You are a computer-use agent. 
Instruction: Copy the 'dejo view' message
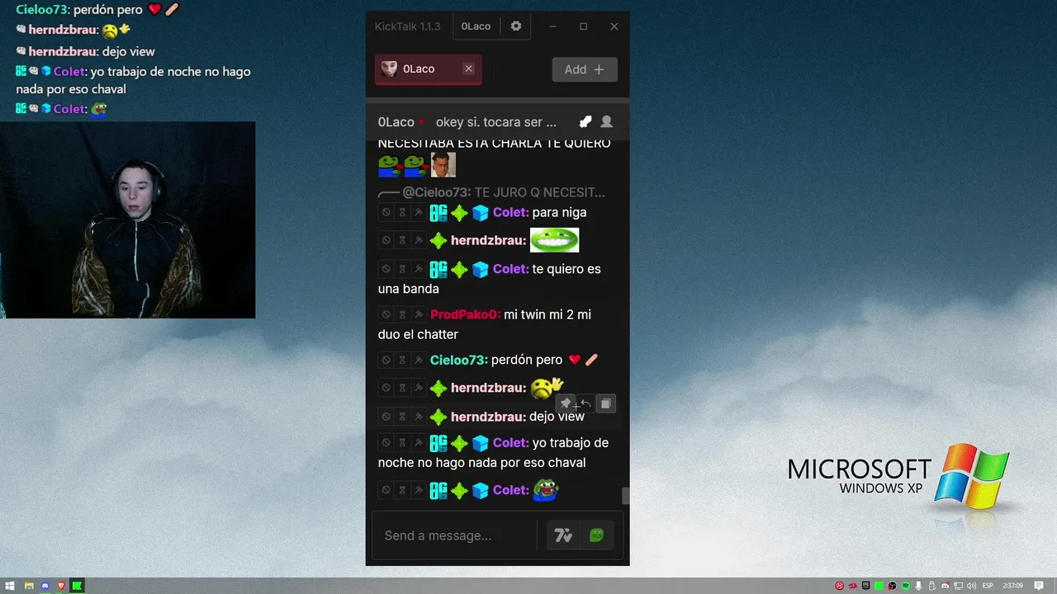pos(605,403)
